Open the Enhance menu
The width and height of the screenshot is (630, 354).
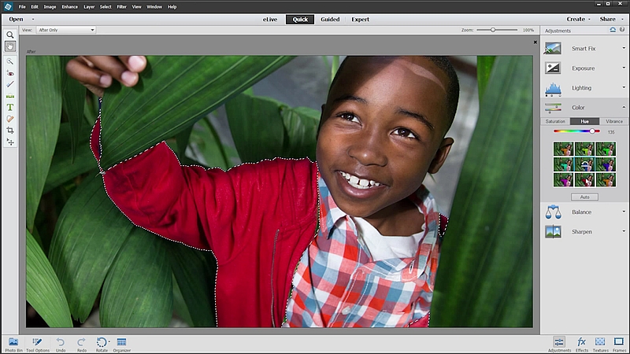tap(69, 6)
